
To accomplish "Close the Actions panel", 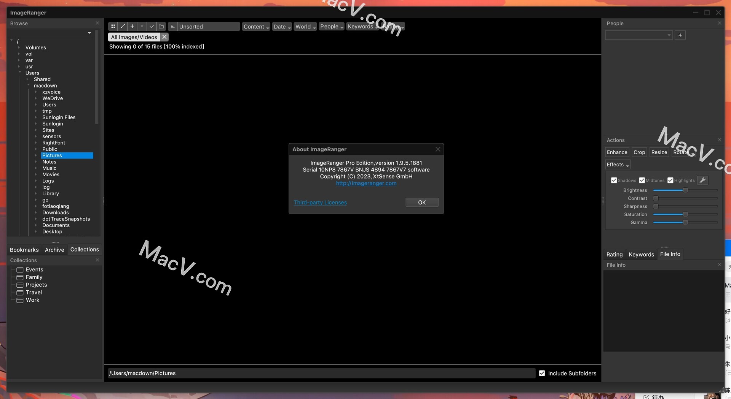I will coord(719,140).
